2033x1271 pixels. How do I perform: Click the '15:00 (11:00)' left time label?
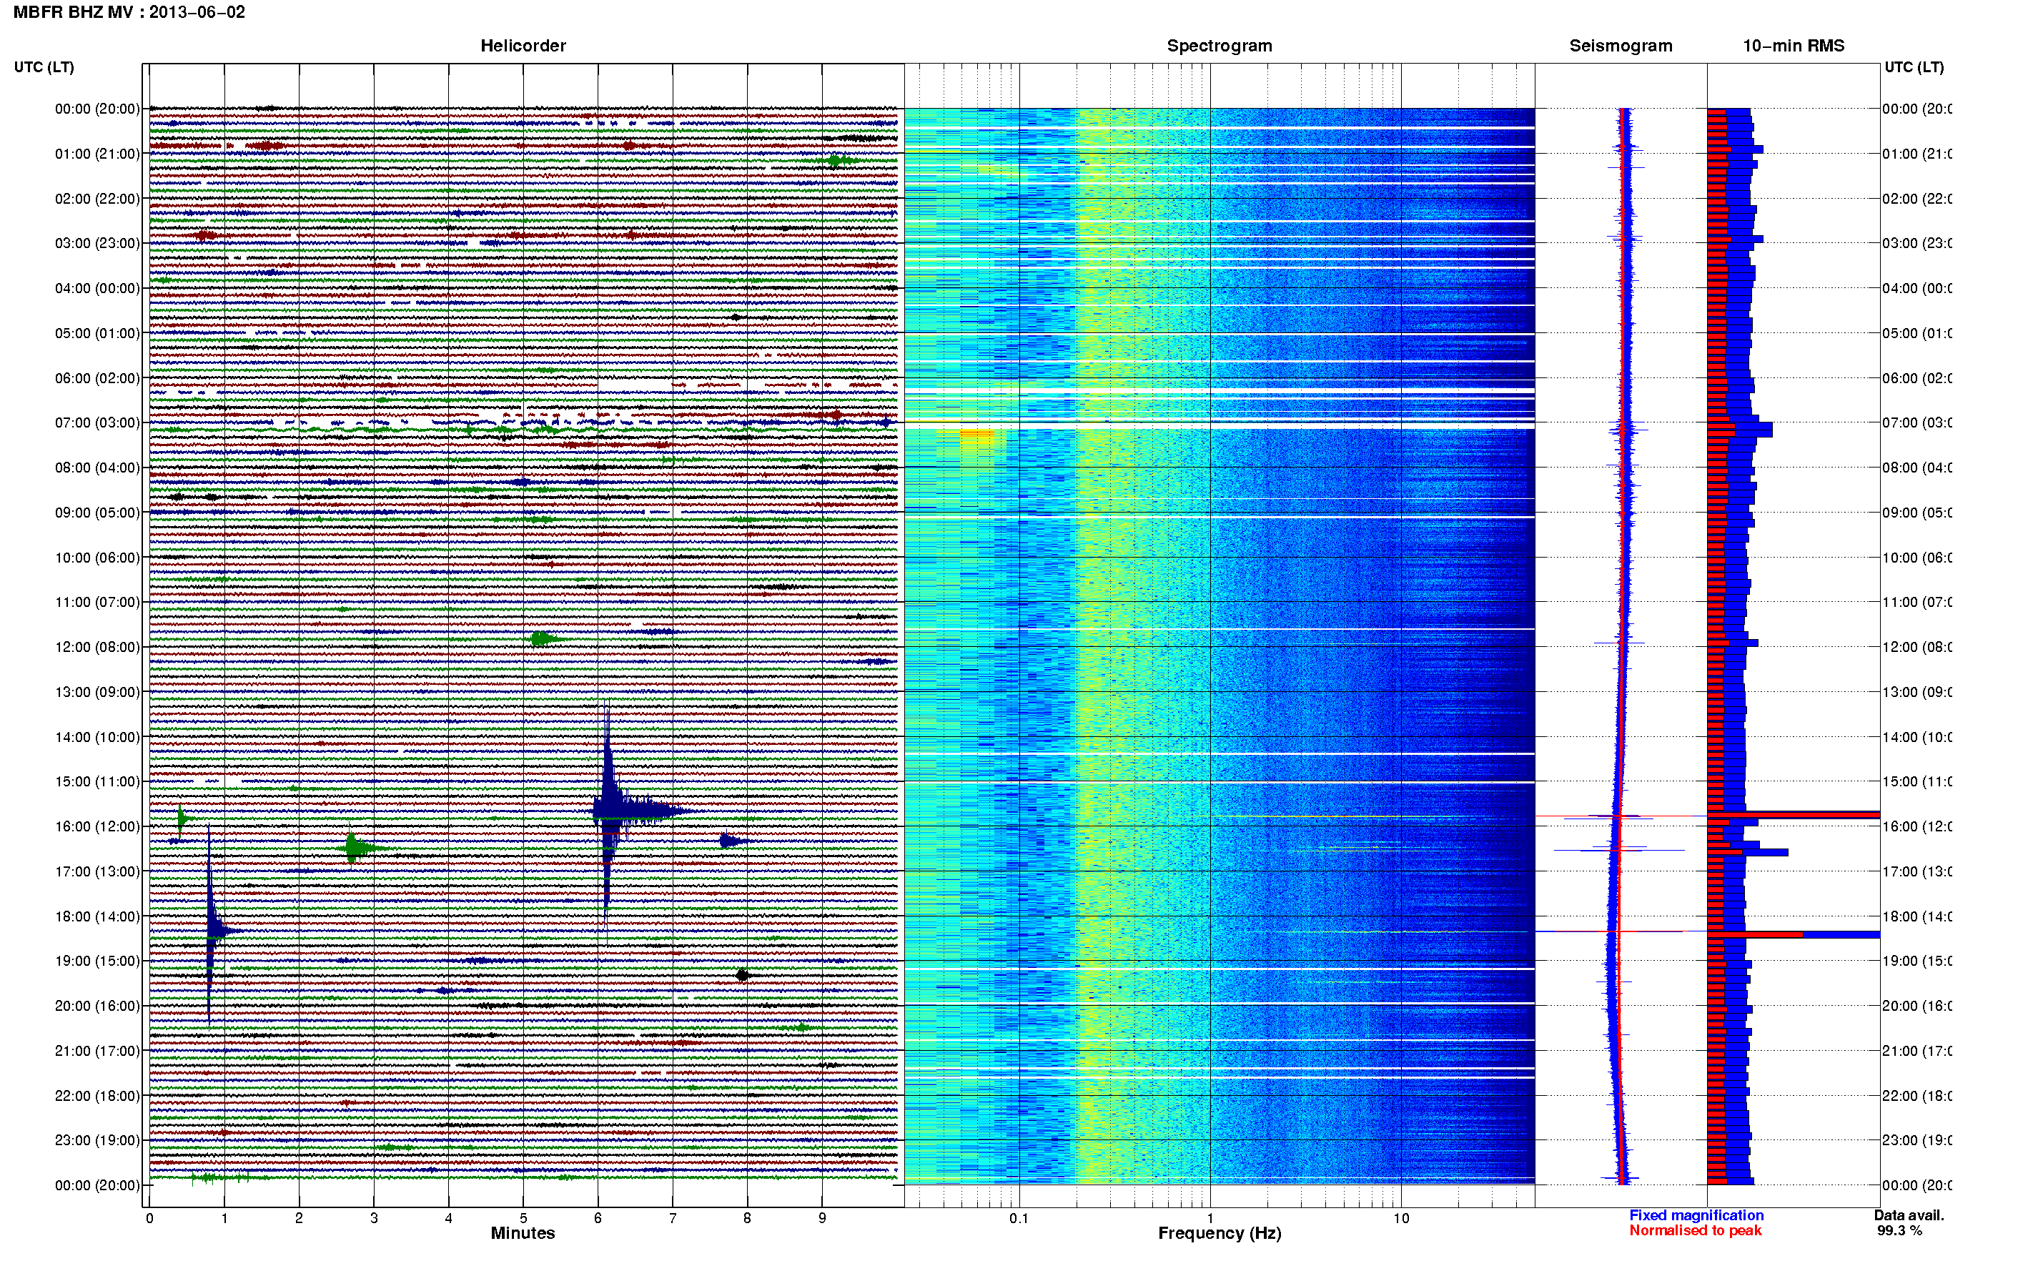97,781
